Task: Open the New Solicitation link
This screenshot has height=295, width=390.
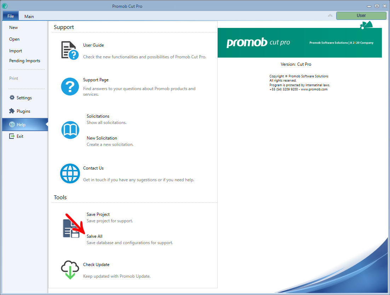Action: (102, 138)
